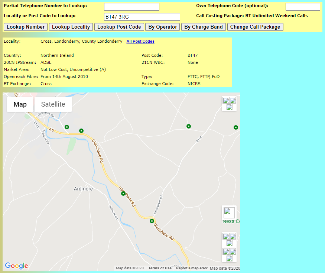Select exchange code value NICRS
The image size is (325, 273).
(194, 84)
